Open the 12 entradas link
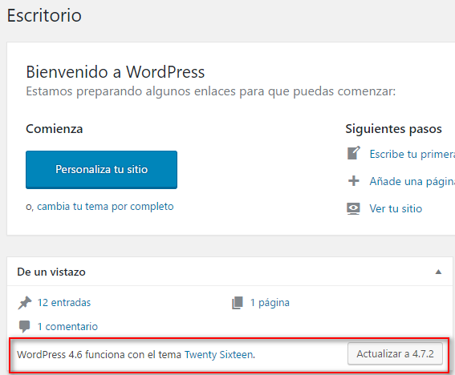Image resolution: width=455 pixels, height=375 pixels. click(x=64, y=303)
